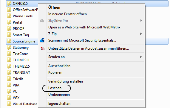170x108 pixels.
Task: Expand the Senden an submenu arrow
Action: [141, 57]
